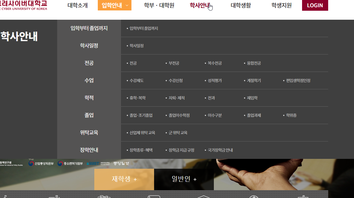View the 자퇴·제적 page
The width and height of the screenshot is (354, 198).
click(x=177, y=98)
